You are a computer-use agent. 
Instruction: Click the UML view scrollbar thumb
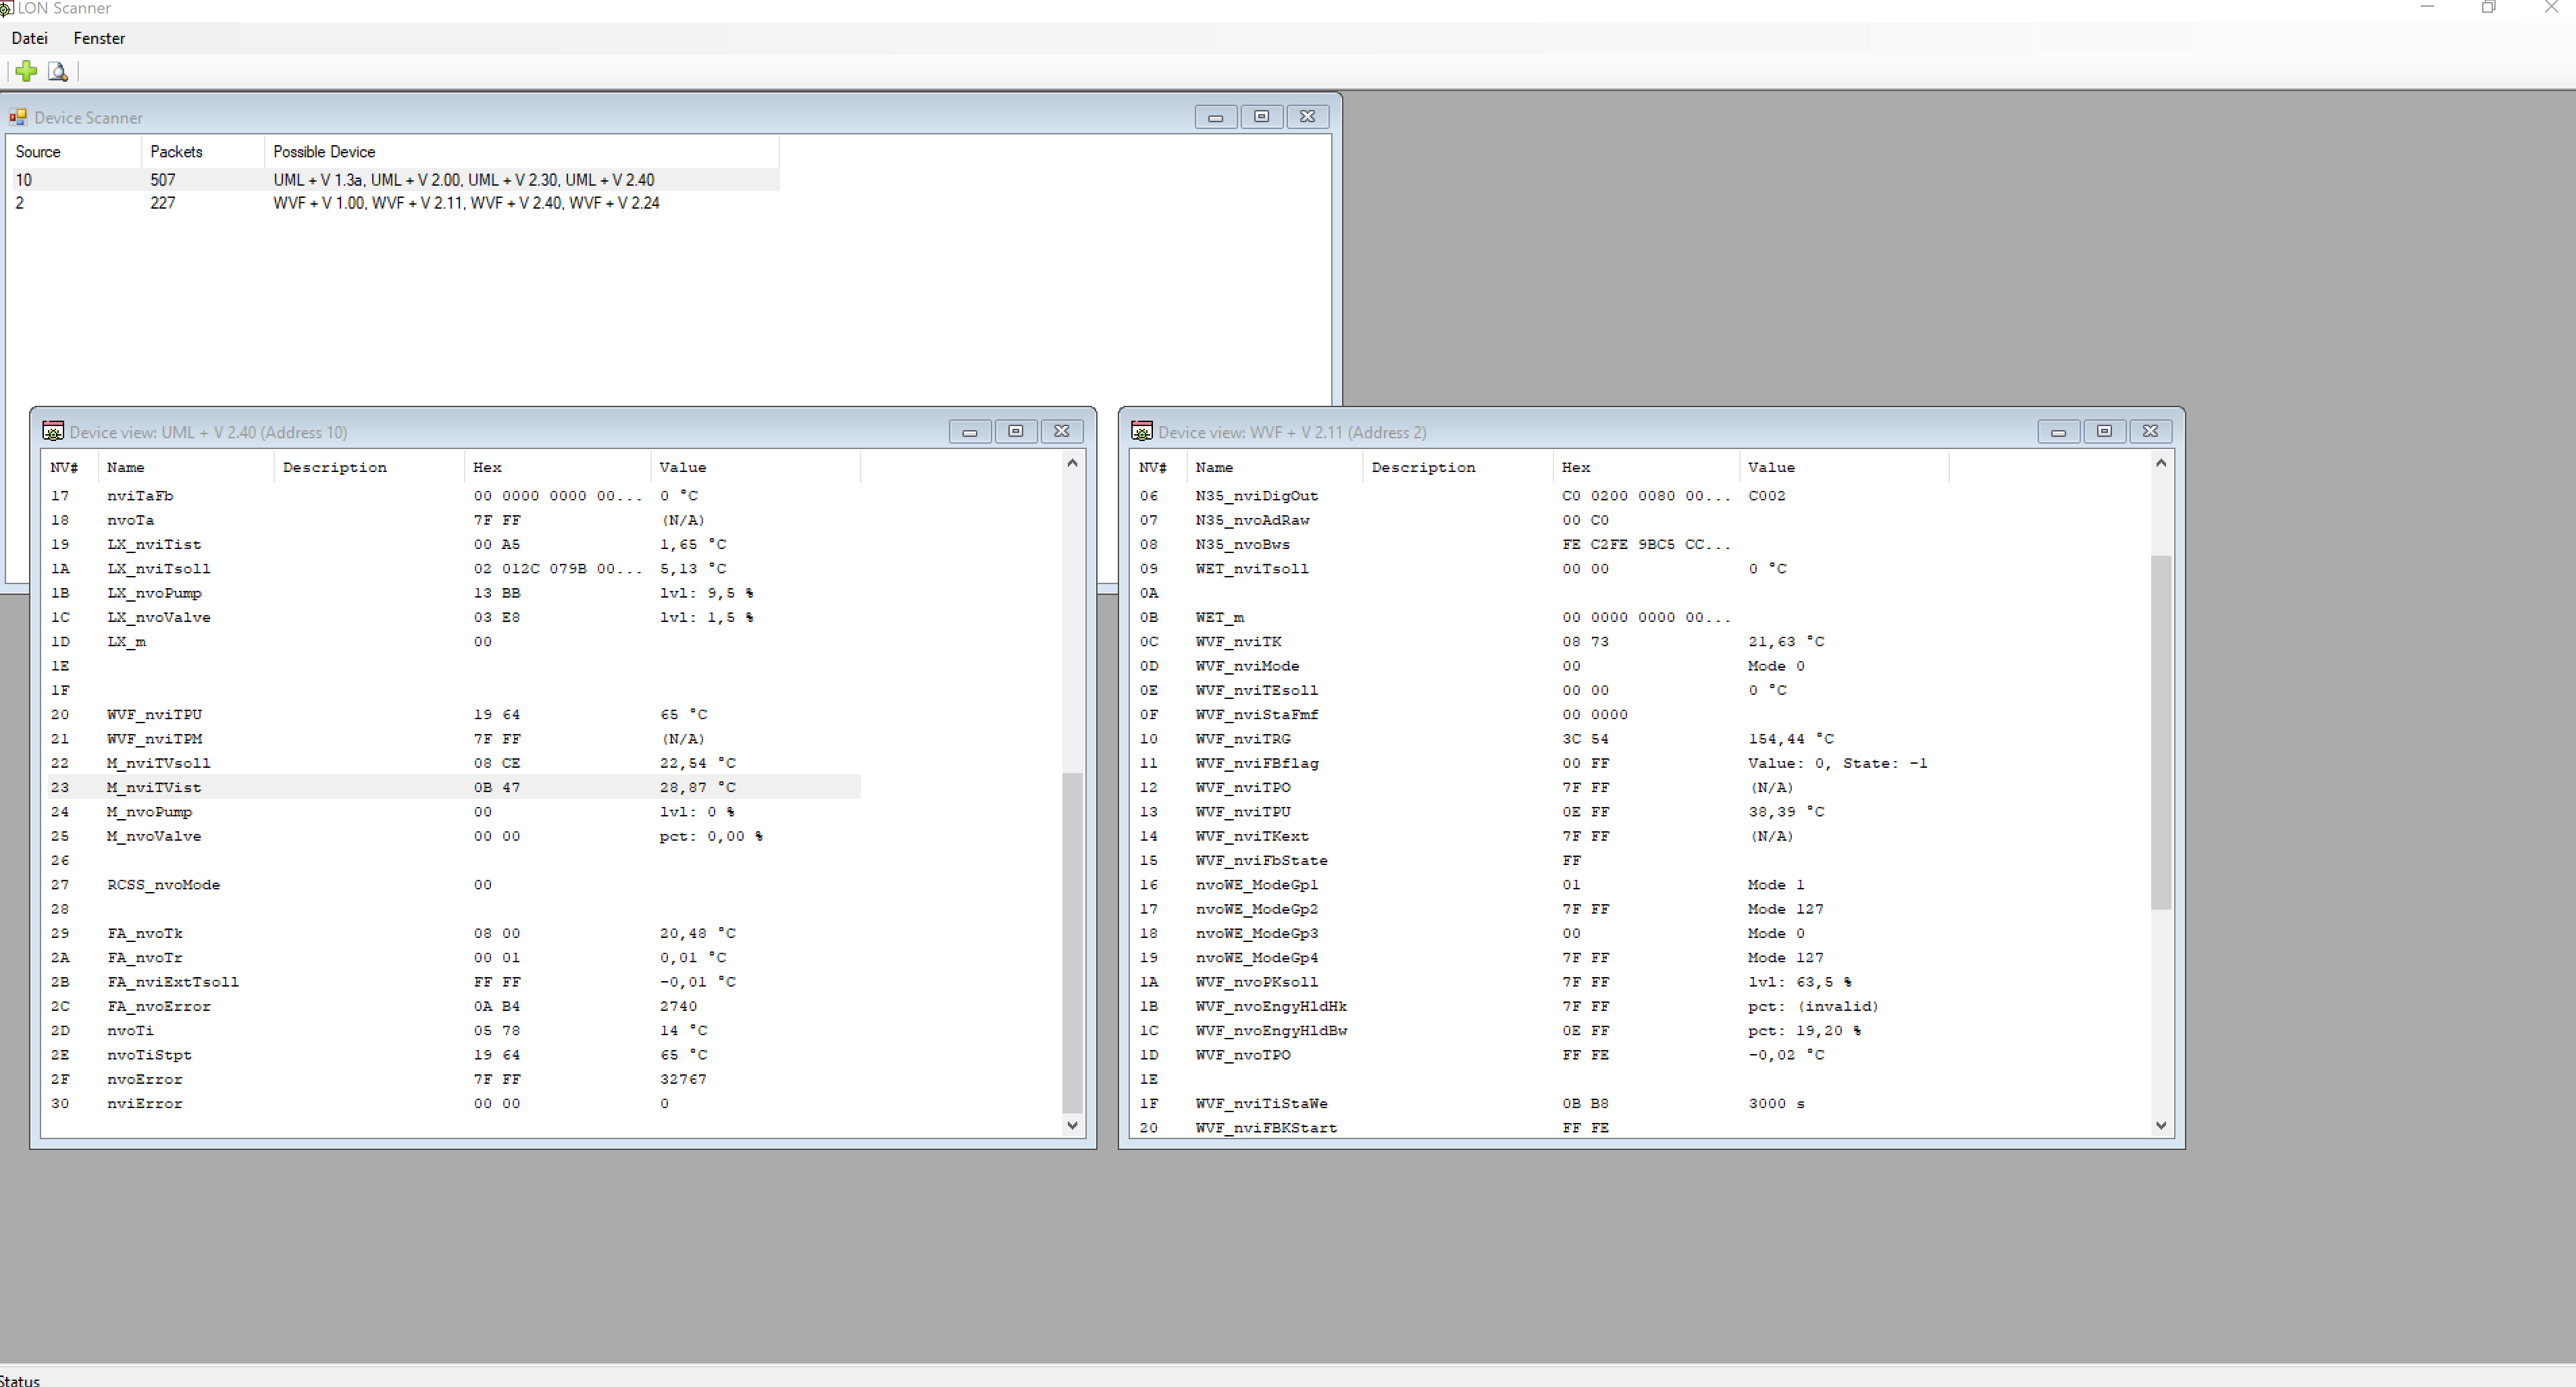(1072, 942)
